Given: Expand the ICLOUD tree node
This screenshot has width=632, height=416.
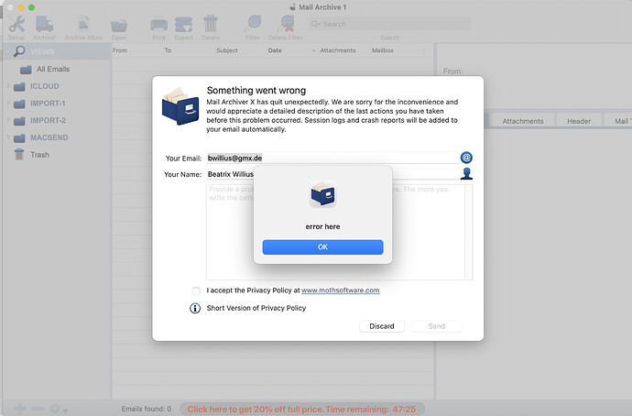Looking at the screenshot, I should click(x=8, y=85).
